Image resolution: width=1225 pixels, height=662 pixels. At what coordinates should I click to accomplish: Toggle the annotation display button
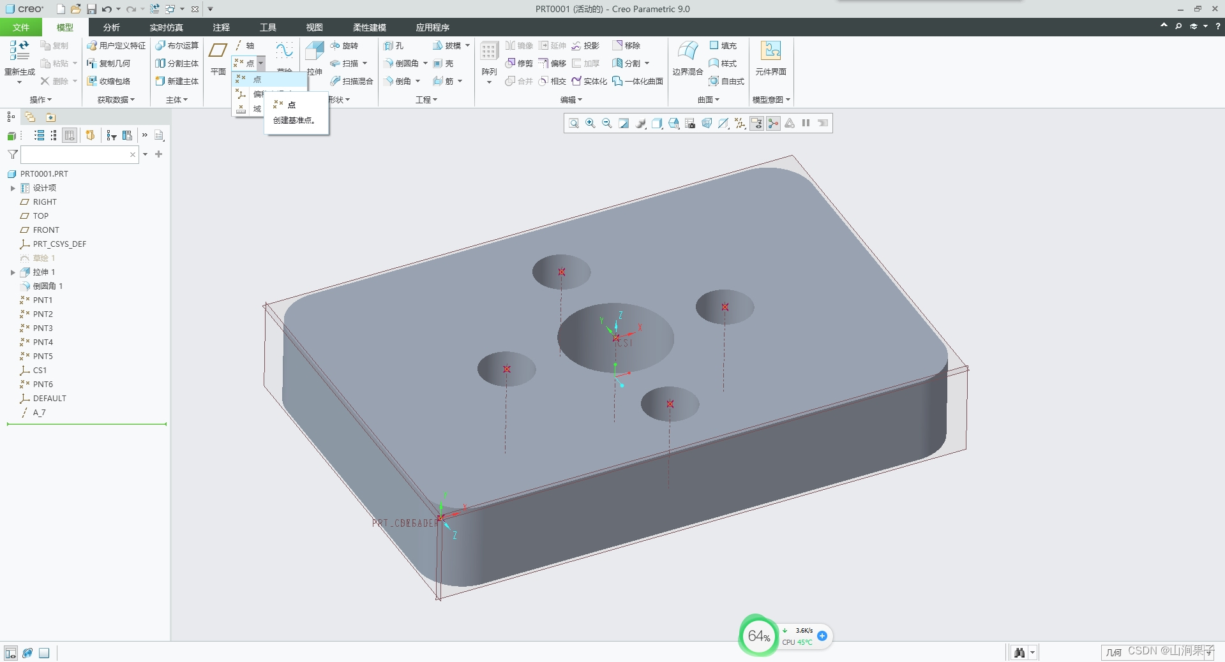click(756, 123)
